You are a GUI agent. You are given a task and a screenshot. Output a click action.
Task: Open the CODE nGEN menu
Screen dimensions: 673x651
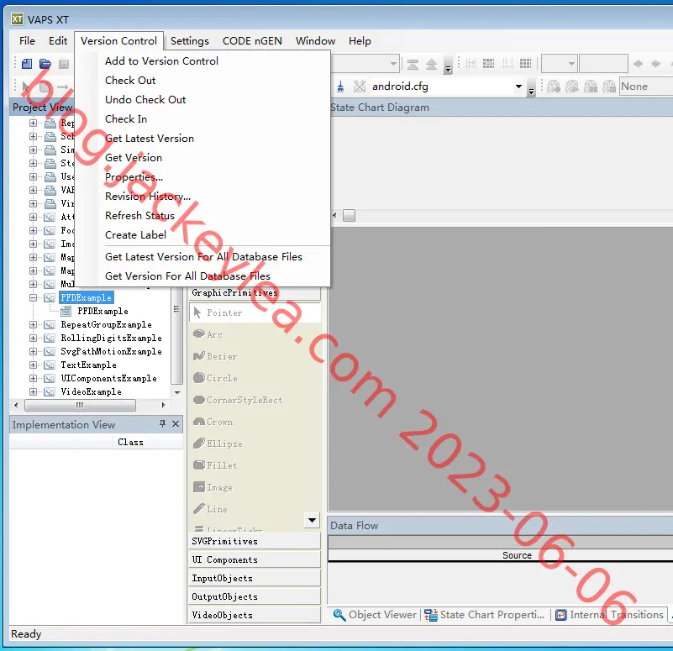click(252, 41)
